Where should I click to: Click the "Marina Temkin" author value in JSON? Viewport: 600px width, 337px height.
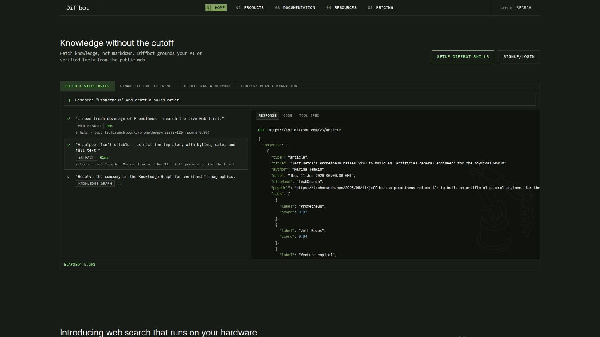(308, 169)
